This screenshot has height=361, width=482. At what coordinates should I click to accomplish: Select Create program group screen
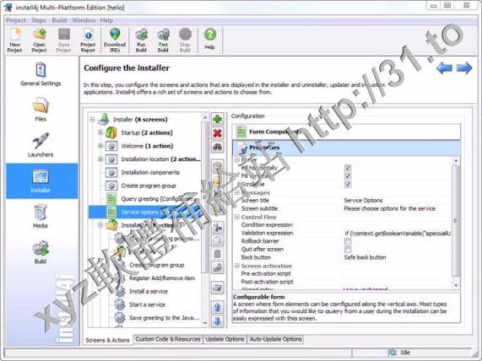tap(149, 186)
